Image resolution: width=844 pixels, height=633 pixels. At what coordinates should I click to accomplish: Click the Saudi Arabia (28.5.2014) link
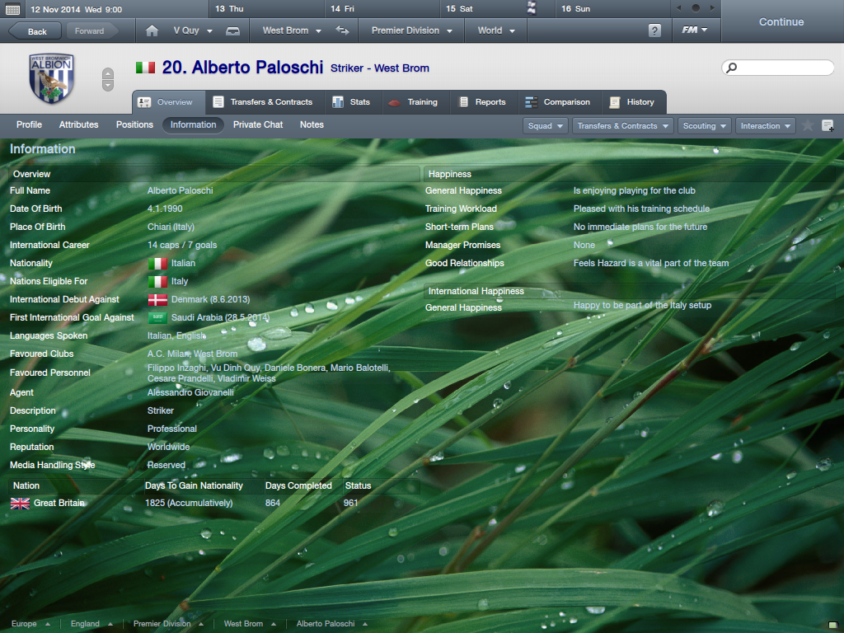(x=220, y=317)
